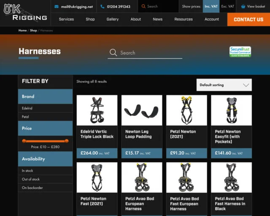Switch prices to Exc. VAT
Screen dimensions: 270x216
[x=228, y=6]
